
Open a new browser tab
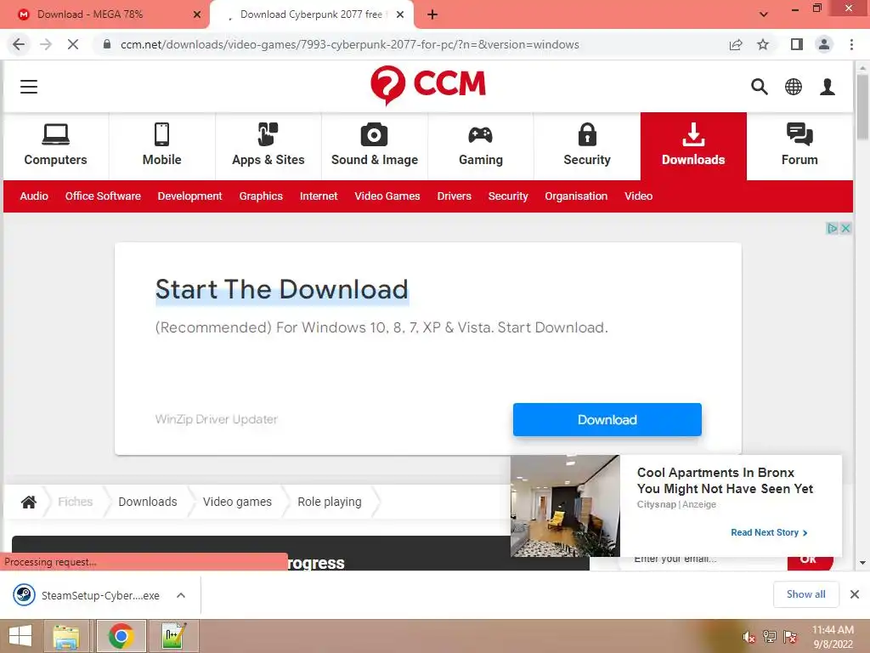432,14
